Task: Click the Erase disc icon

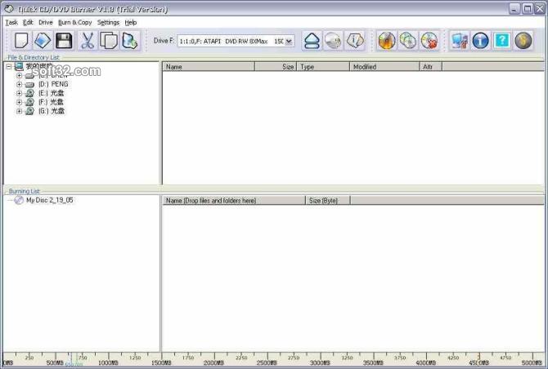Action: click(x=333, y=41)
